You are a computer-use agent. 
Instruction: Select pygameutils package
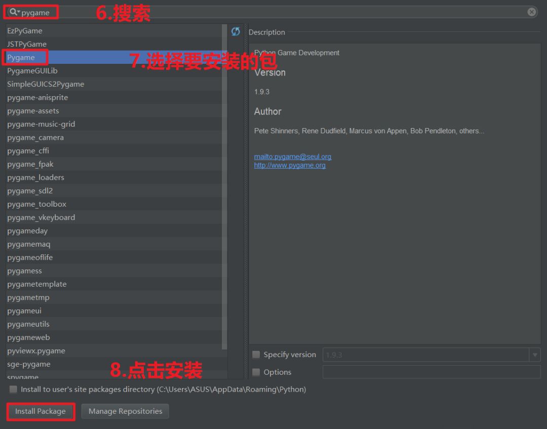[114, 324]
